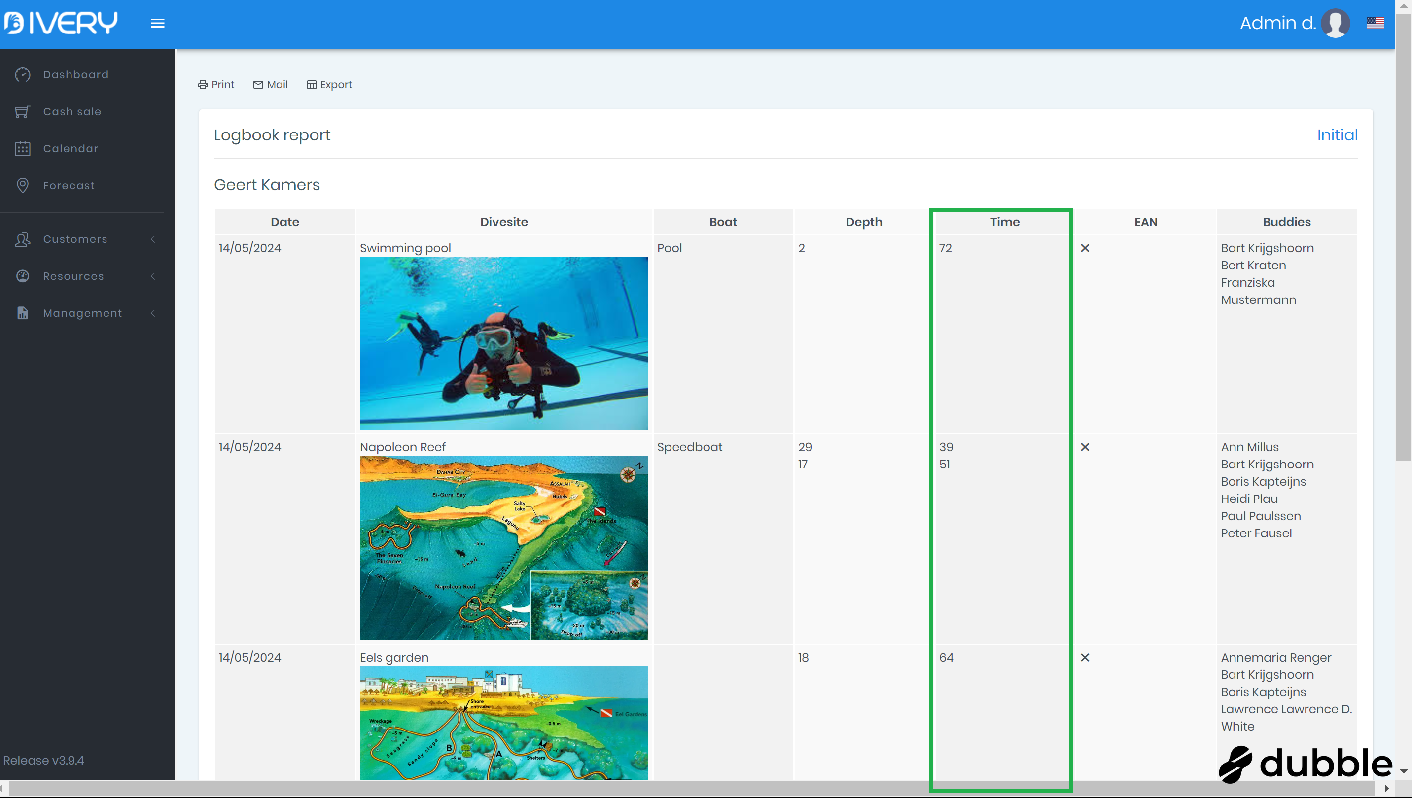Click the Forecast location pin icon

[x=23, y=185]
